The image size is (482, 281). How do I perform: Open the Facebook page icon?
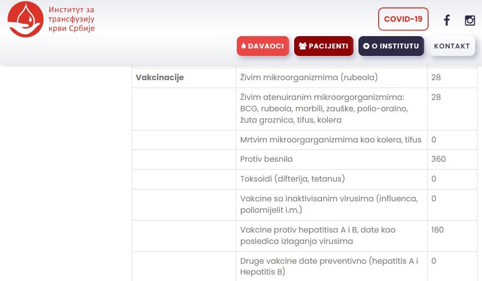[446, 20]
